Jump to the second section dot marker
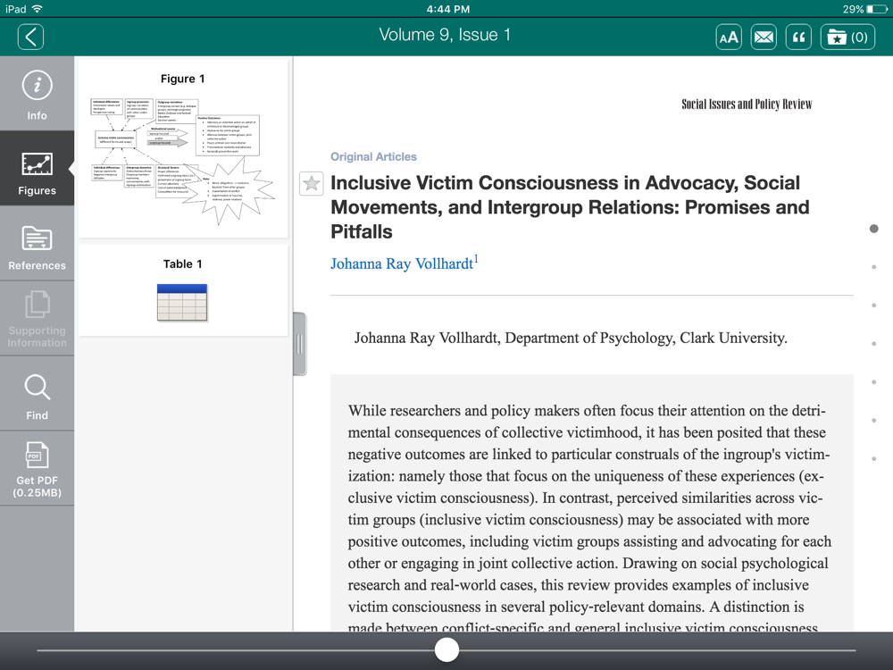Screen dimensions: 893x670 pos(873,266)
